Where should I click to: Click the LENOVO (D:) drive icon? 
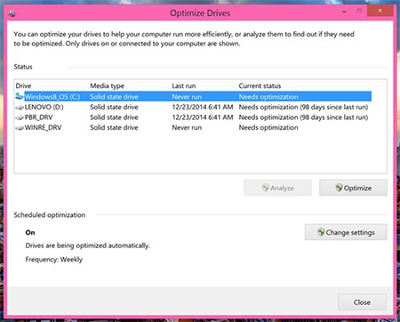[20, 108]
